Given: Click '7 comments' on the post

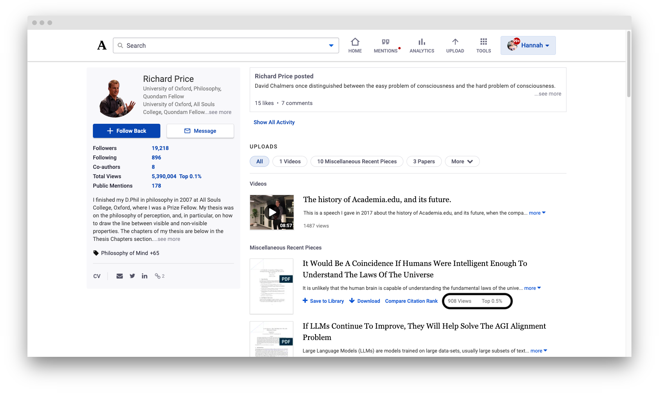Looking at the screenshot, I should [x=297, y=103].
